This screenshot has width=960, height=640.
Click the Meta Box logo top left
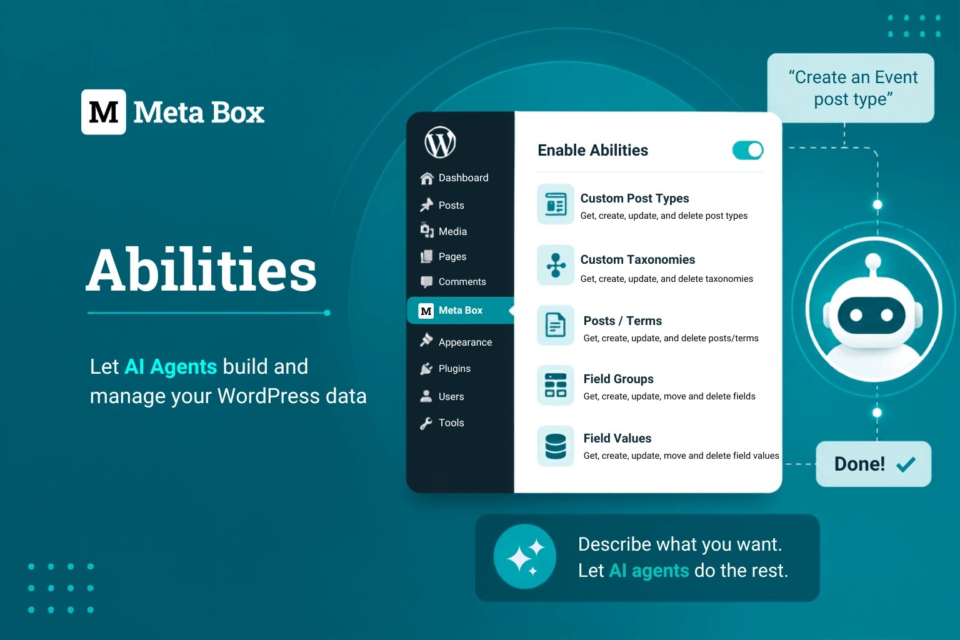(x=172, y=112)
